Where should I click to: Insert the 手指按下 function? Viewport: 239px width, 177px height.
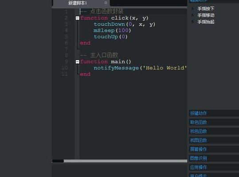coord(206,8)
